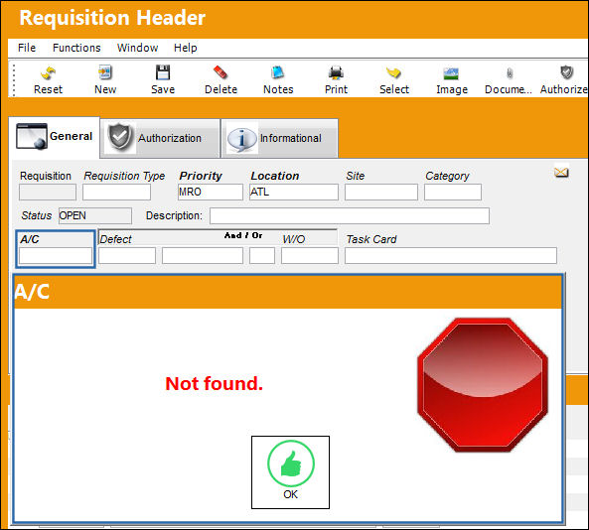Open the Image toolbar icon
This screenshot has height=530, width=589.
click(x=451, y=73)
